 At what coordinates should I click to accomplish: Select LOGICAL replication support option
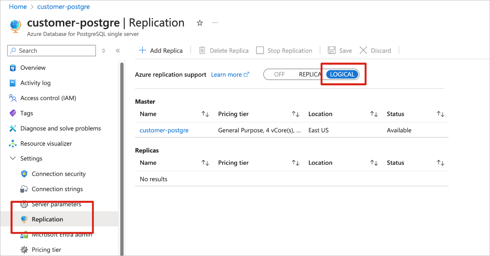[x=342, y=74]
